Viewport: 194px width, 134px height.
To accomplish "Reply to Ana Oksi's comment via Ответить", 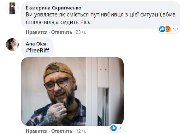I will [62, 131].
